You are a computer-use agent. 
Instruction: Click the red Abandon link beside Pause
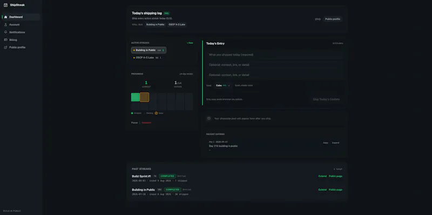pos(146,123)
